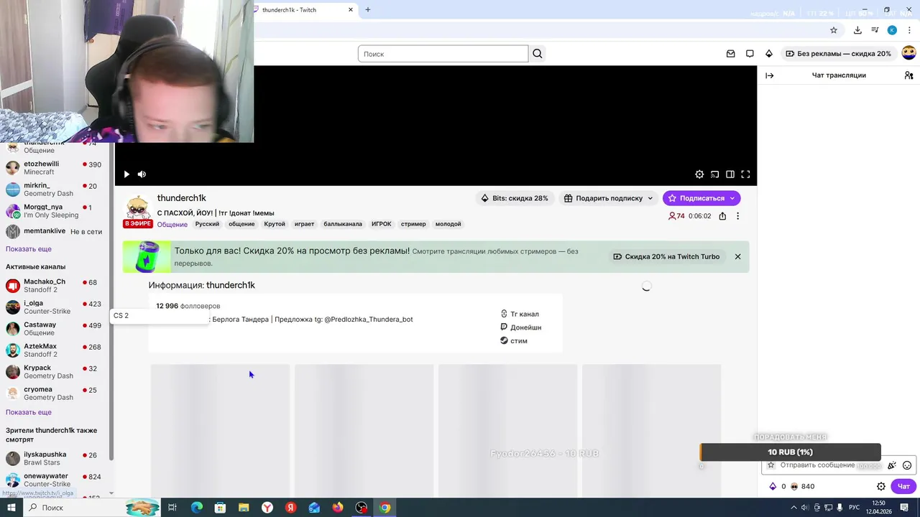Click the Windows Start button

(11, 508)
